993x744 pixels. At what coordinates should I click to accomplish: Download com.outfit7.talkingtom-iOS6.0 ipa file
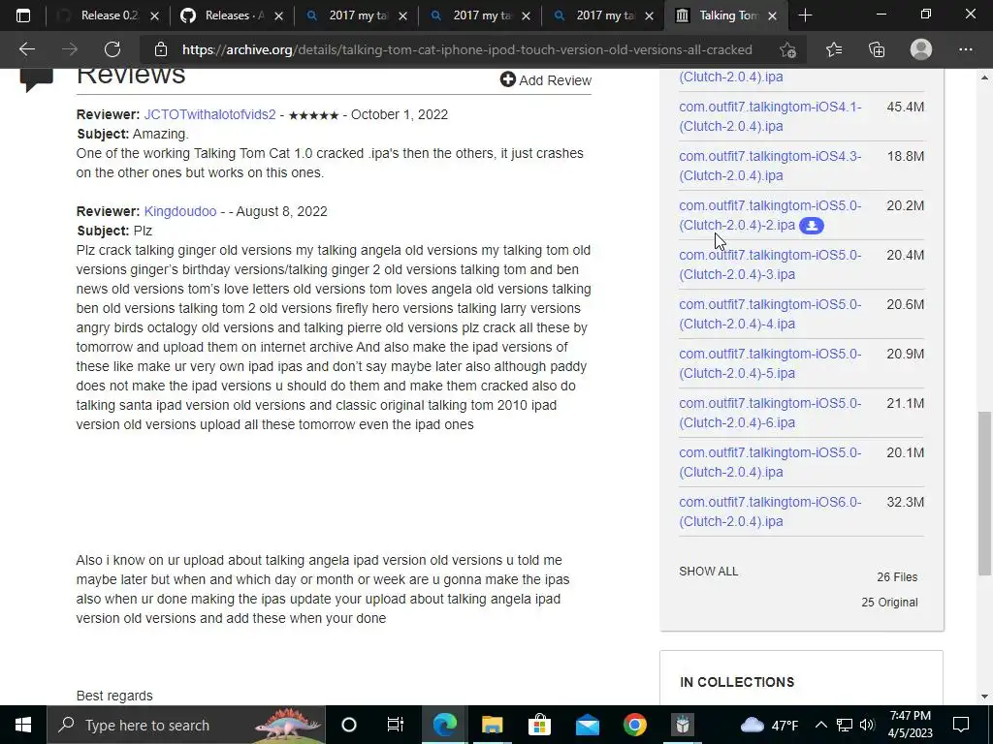[x=770, y=511]
